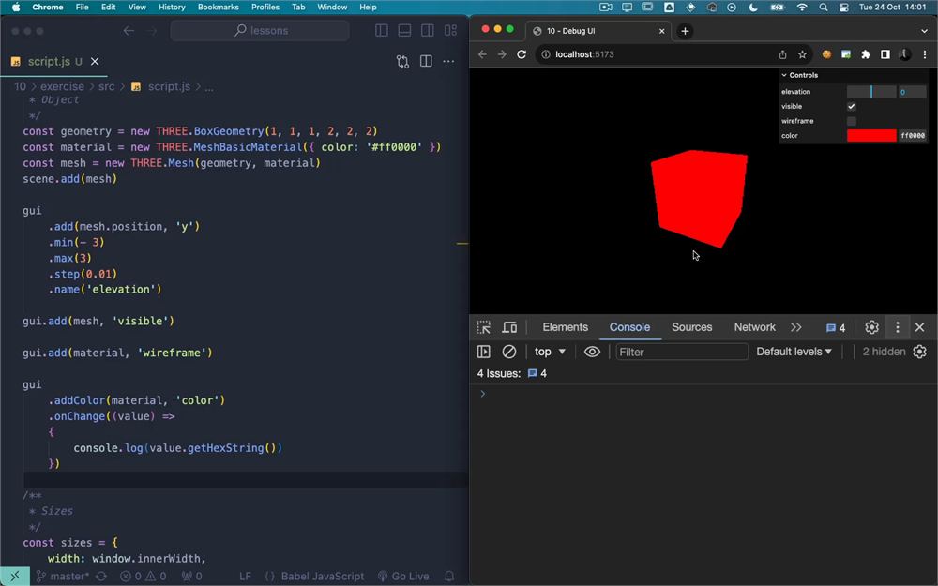Open the Bookmarks menu
The image size is (938, 586).
pyautogui.click(x=219, y=8)
